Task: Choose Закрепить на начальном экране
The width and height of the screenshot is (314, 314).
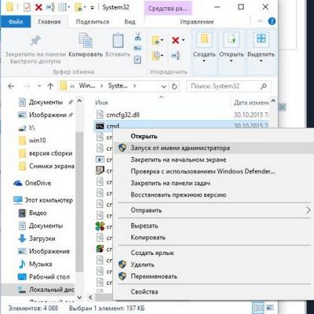Action: click(x=213, y=159)
